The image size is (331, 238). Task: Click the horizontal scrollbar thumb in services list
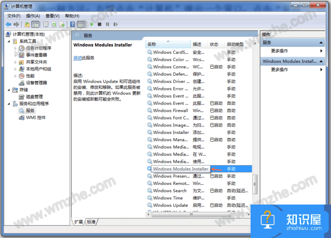pos(191,215)
